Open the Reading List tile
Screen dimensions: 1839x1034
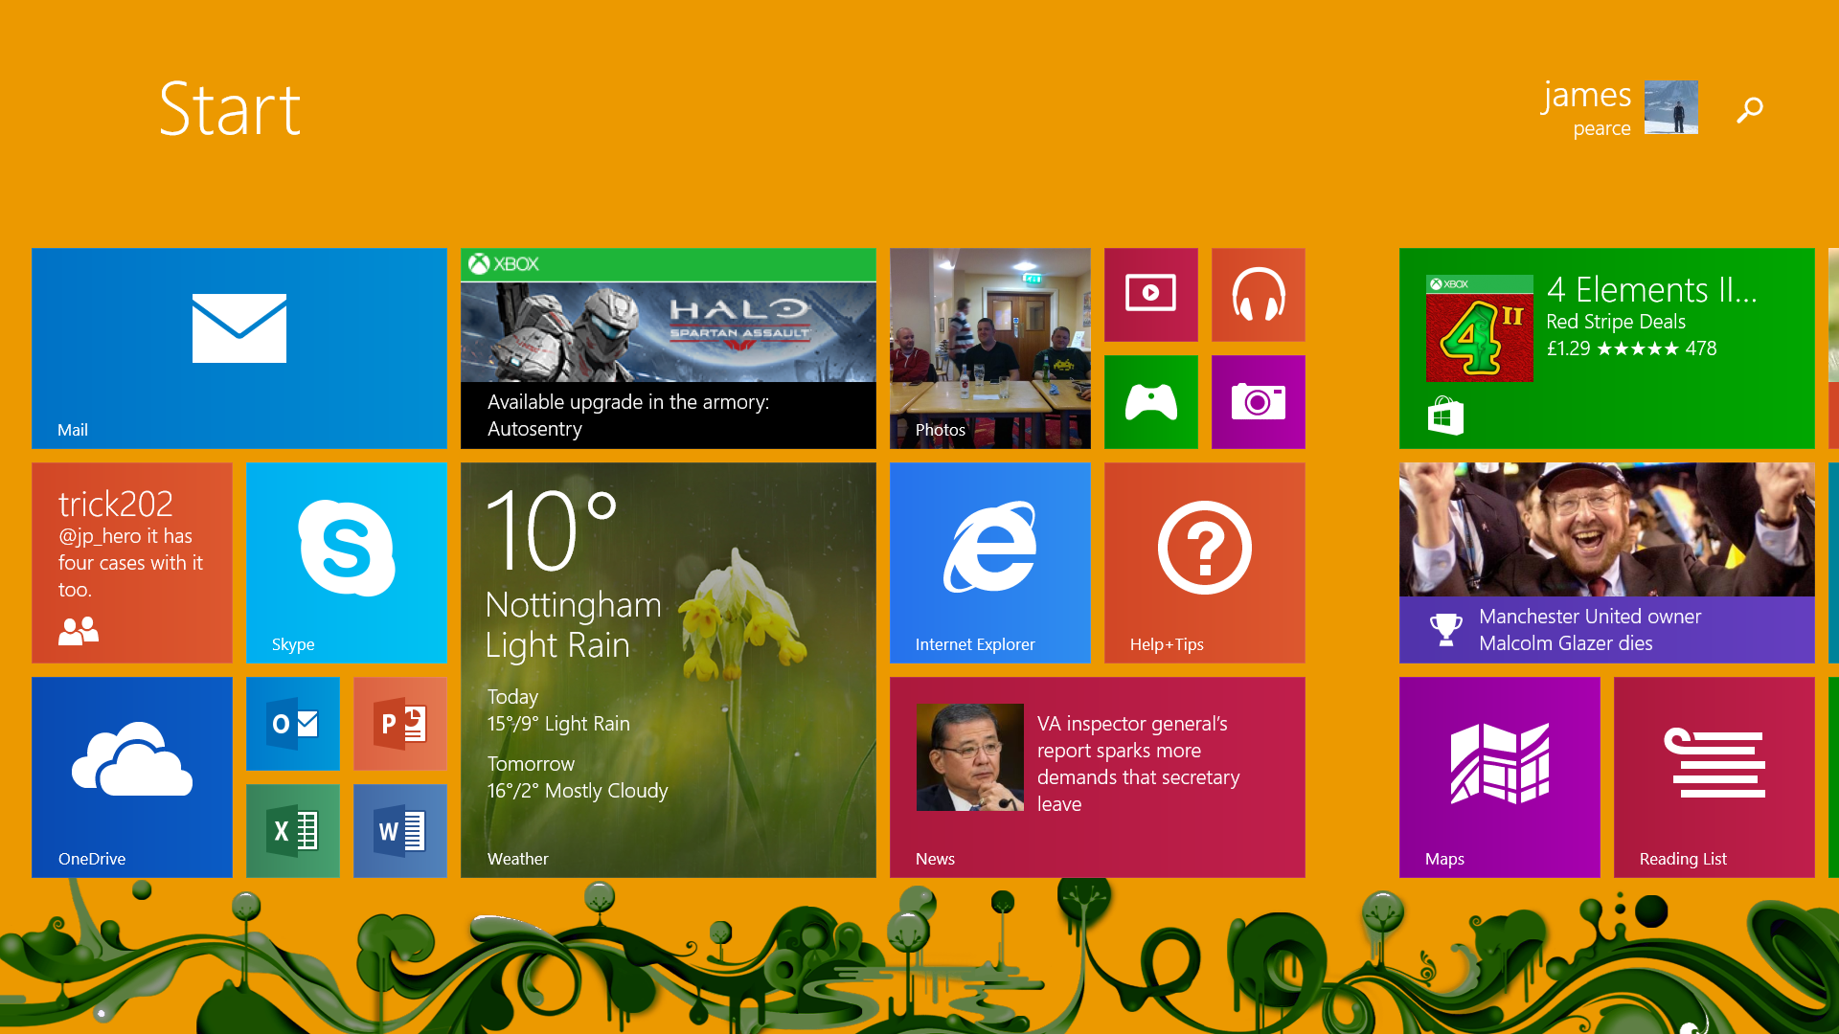coord(1714,776)
